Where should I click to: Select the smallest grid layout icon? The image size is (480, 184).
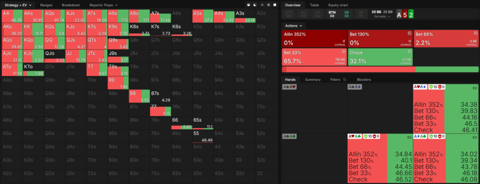(262, 5)
